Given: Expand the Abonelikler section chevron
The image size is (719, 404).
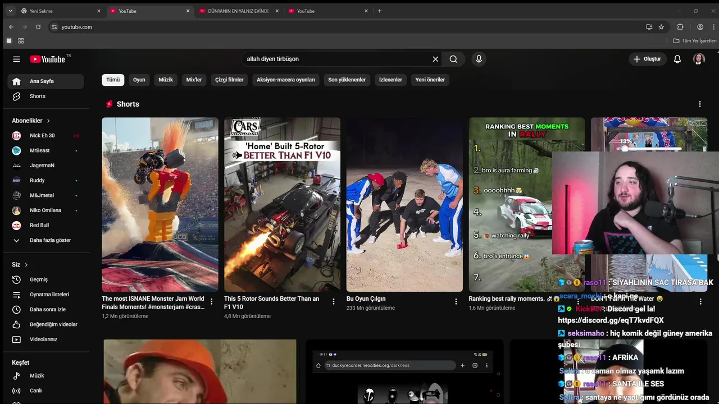Looking at the screenshot, I should pos(48,121).
